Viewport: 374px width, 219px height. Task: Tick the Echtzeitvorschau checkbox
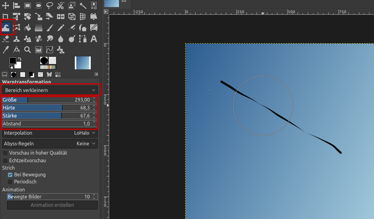pyautogui.click(x=5, y=160)
